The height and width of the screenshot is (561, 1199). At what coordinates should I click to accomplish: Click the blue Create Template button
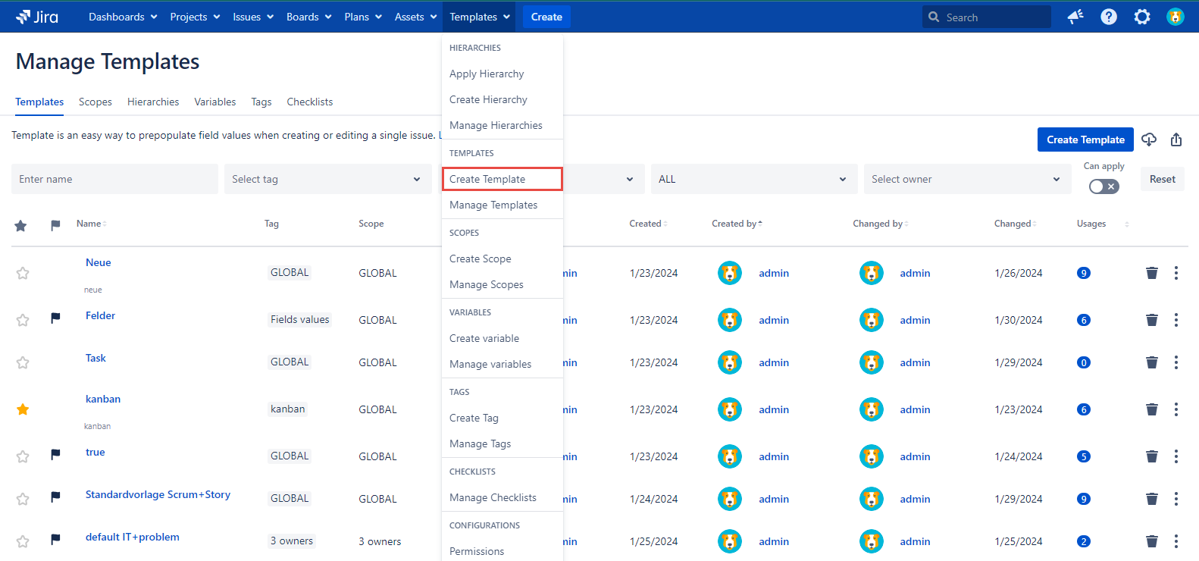tap(1085, 139)
